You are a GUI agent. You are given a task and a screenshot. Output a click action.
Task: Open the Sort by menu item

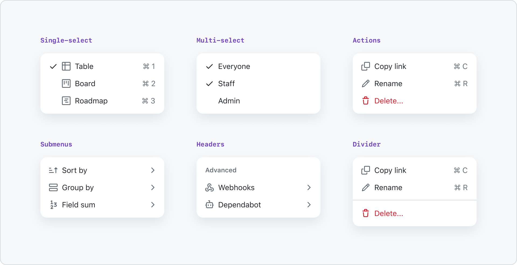tap(102, 170)
